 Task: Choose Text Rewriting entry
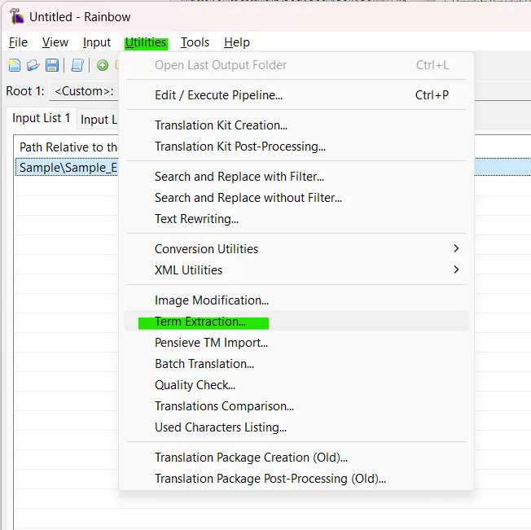(x=296, y=219)
